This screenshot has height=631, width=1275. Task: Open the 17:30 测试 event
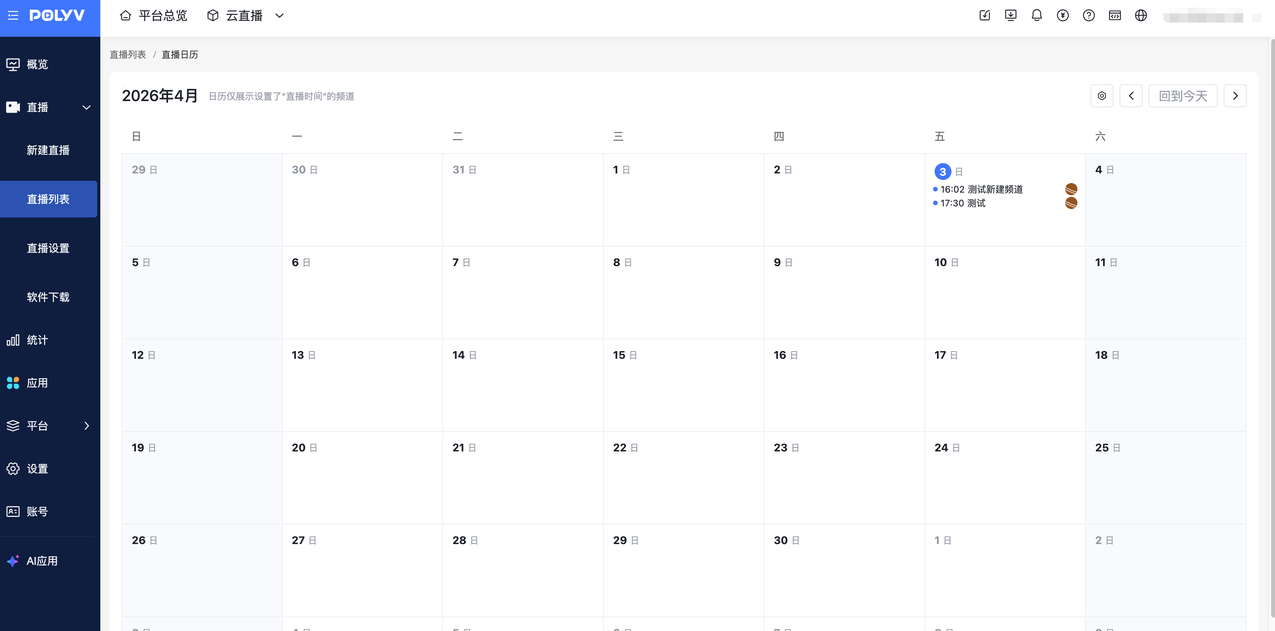click(962, 203)
